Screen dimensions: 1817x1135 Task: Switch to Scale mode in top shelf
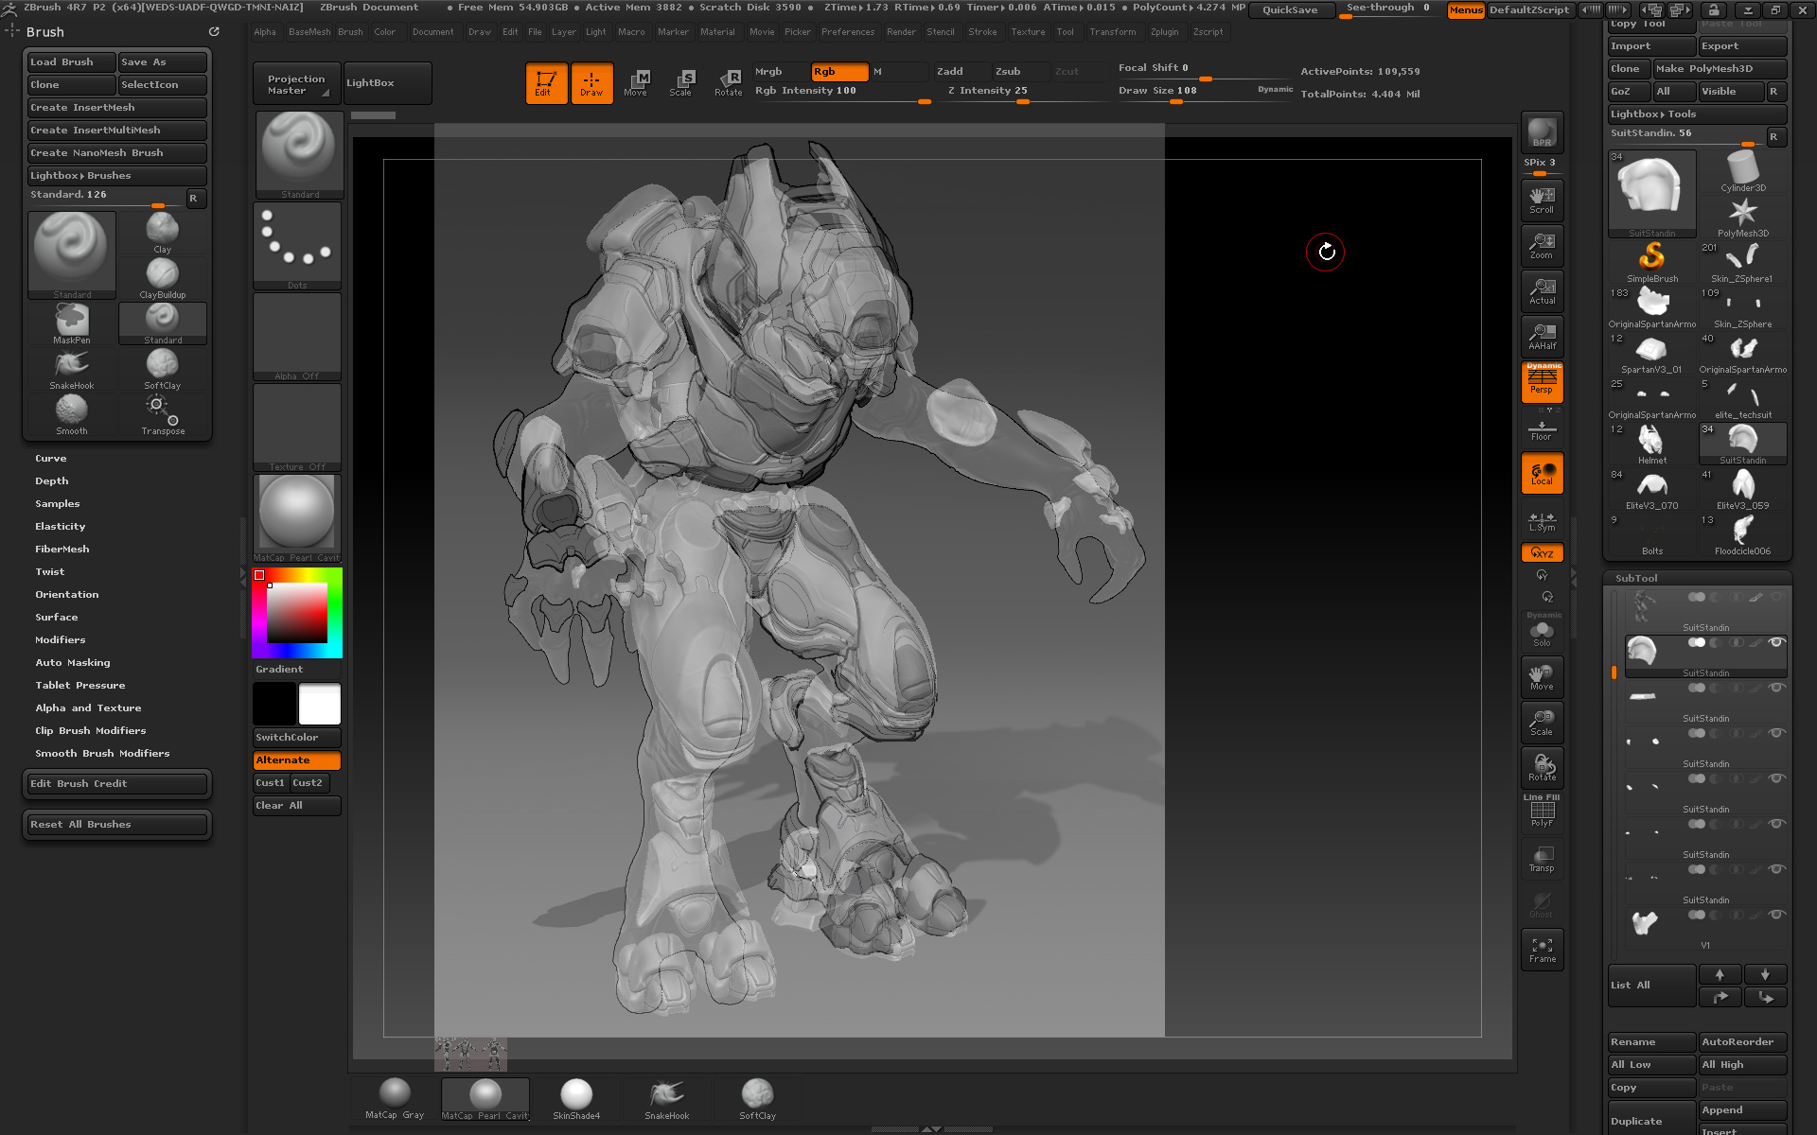[x=681, y=83]
